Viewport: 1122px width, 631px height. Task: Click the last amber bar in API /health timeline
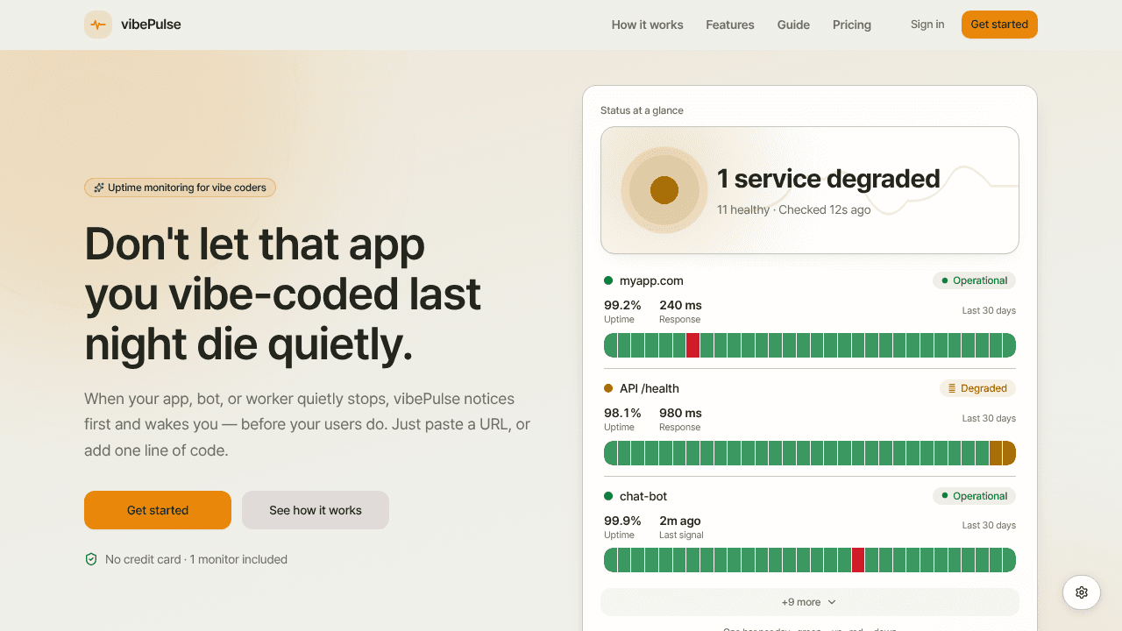click(x=1009, y=453)
